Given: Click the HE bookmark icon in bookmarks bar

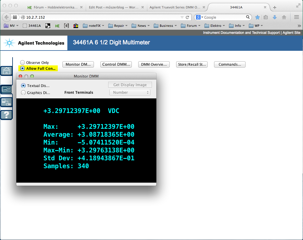Looking at the screenshot, I should pos(57,26).
